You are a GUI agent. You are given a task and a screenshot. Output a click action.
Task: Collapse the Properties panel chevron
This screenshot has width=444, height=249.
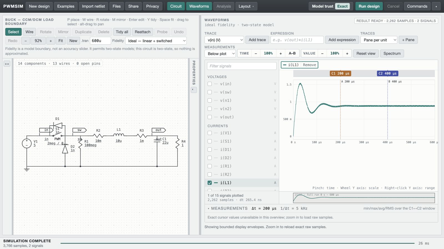pos(194,90)
